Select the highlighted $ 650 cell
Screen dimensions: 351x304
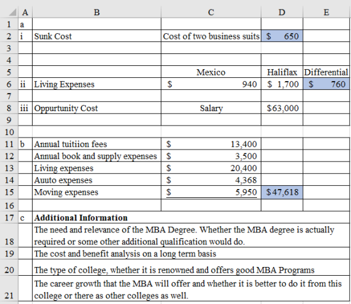point(282,36)
